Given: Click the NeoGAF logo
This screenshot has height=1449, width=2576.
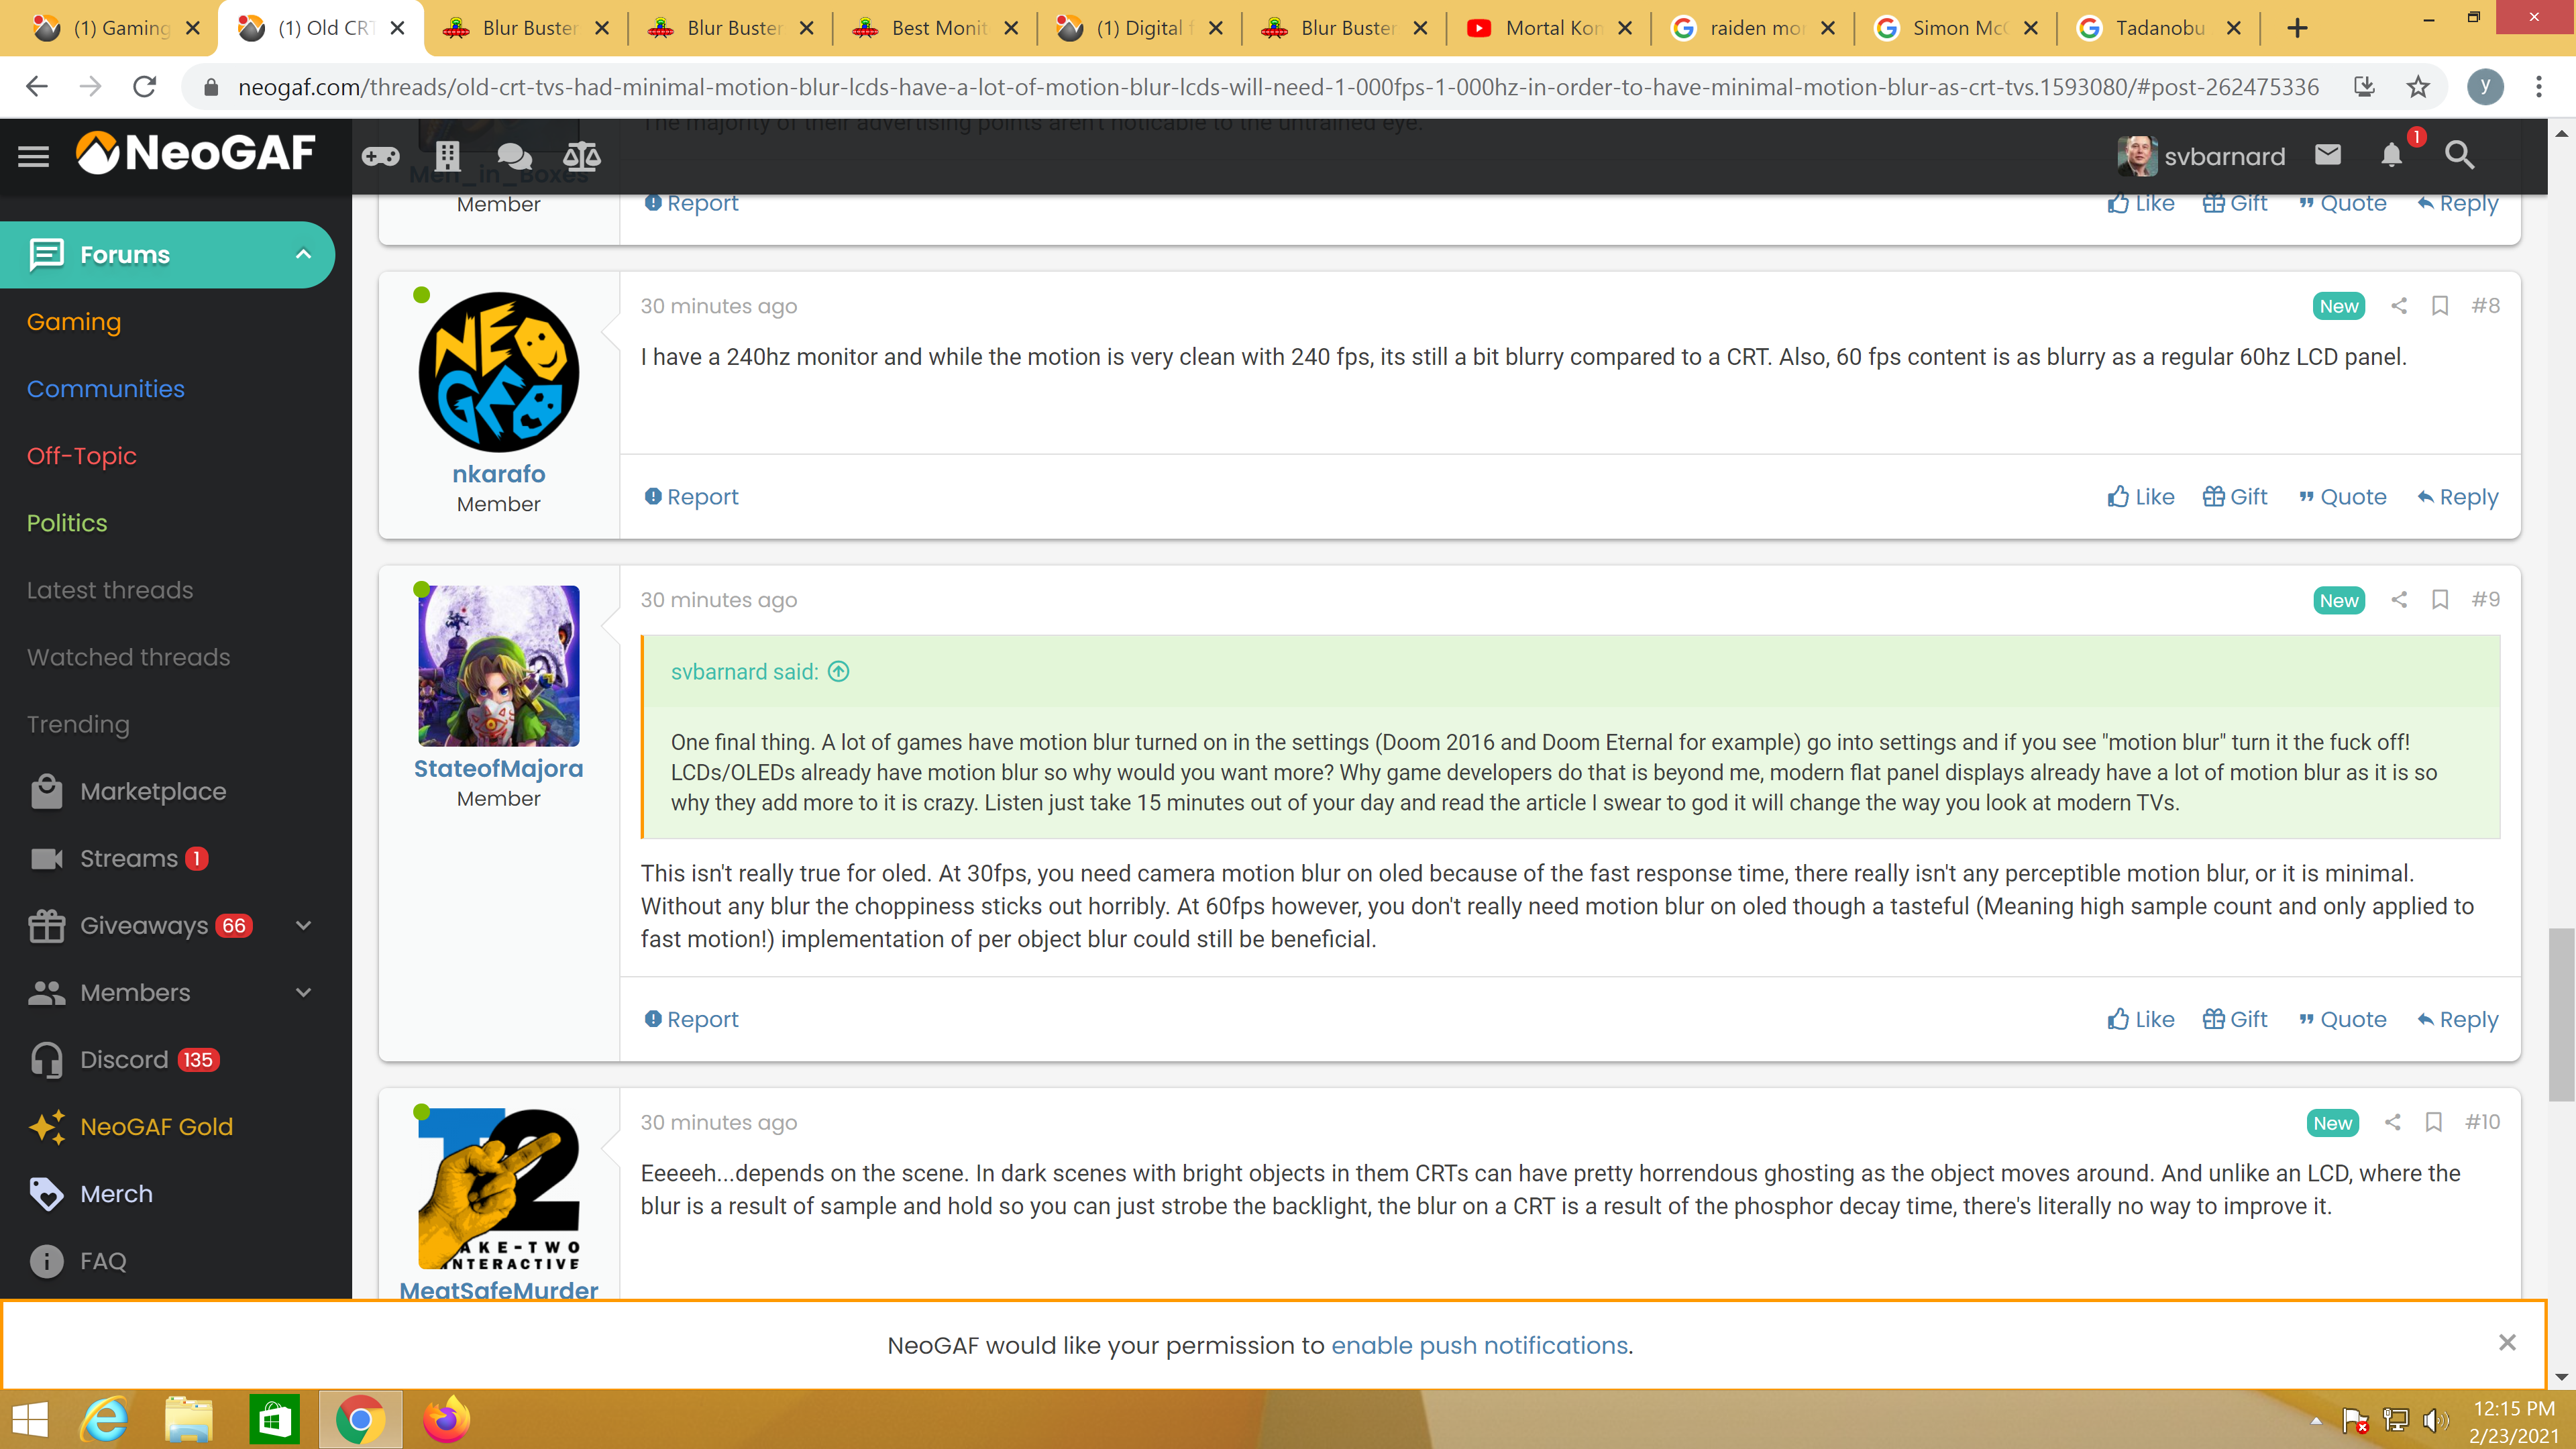Looking at the screenshot, I should coord(196,154).
